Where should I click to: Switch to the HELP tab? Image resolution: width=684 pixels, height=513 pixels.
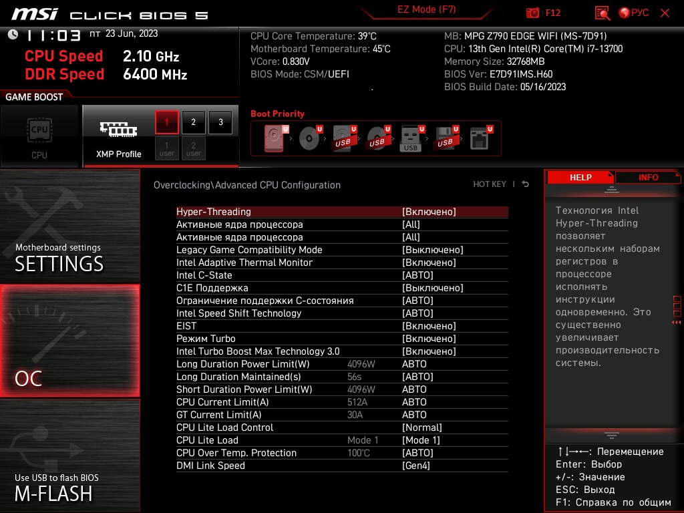[580, 177]
